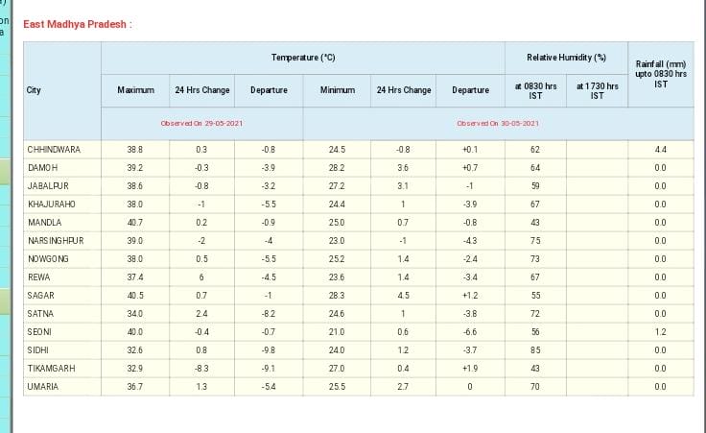Select the TIKAMGARH city name
This screenshot has height=433, width=706.
tap(51, 369)
